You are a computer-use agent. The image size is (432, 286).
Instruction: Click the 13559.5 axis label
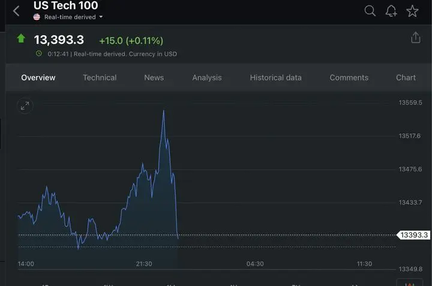point(410,103)
